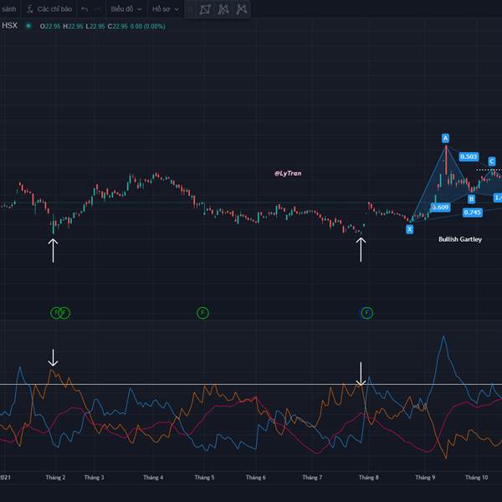
Task: Click the undo arrow in toolbar
Action: (85, 9)
